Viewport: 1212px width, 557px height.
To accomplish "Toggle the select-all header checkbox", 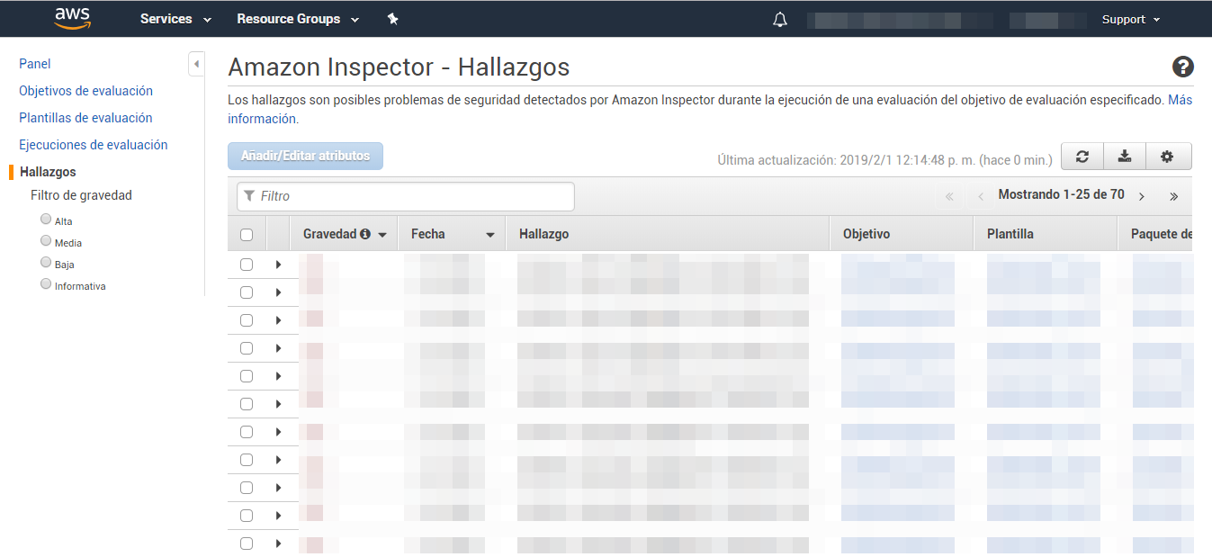I will 247,235.
